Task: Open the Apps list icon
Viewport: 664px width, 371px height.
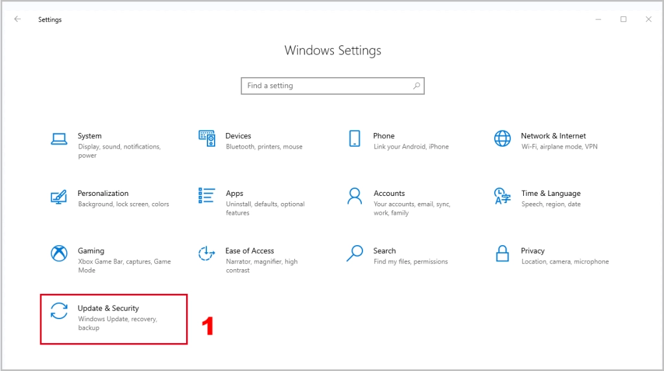Action: [207, 196]
